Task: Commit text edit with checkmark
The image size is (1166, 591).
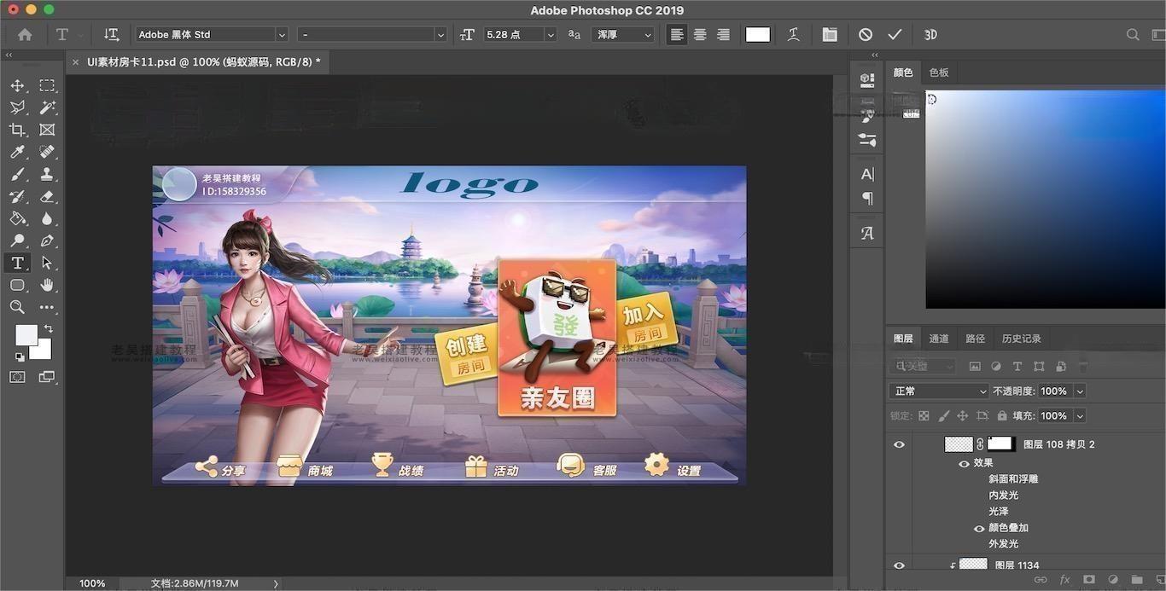Action: tap(895, 34)
